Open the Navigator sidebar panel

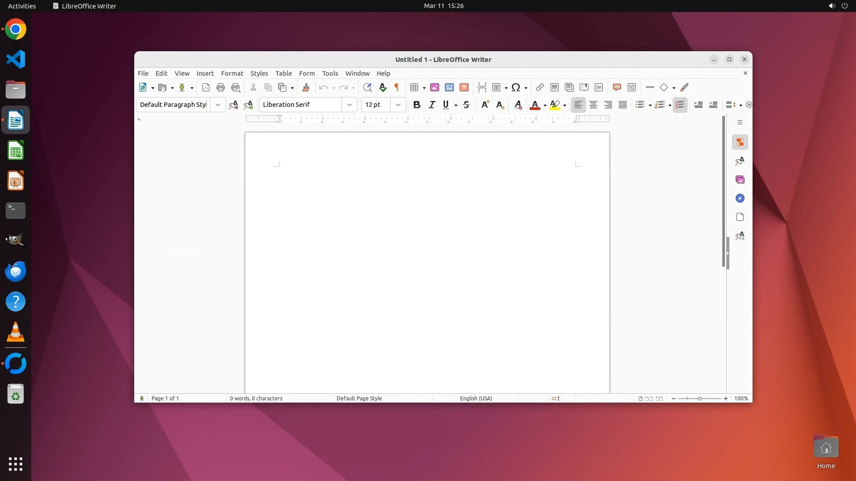[x=740, y=198]
